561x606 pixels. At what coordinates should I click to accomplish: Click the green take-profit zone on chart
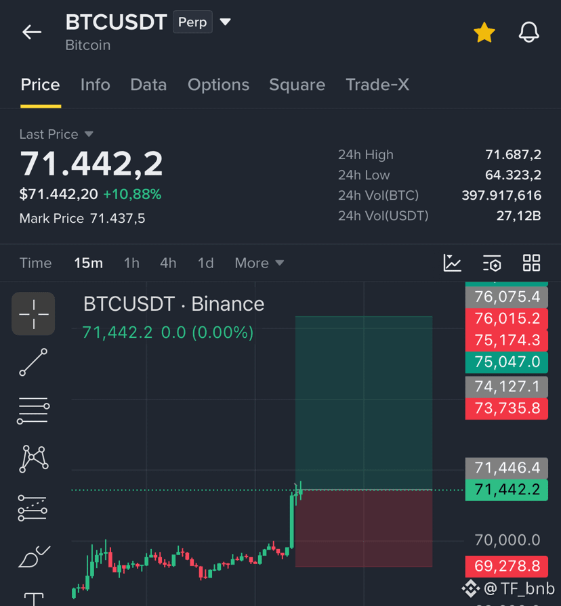pos(364,403)
